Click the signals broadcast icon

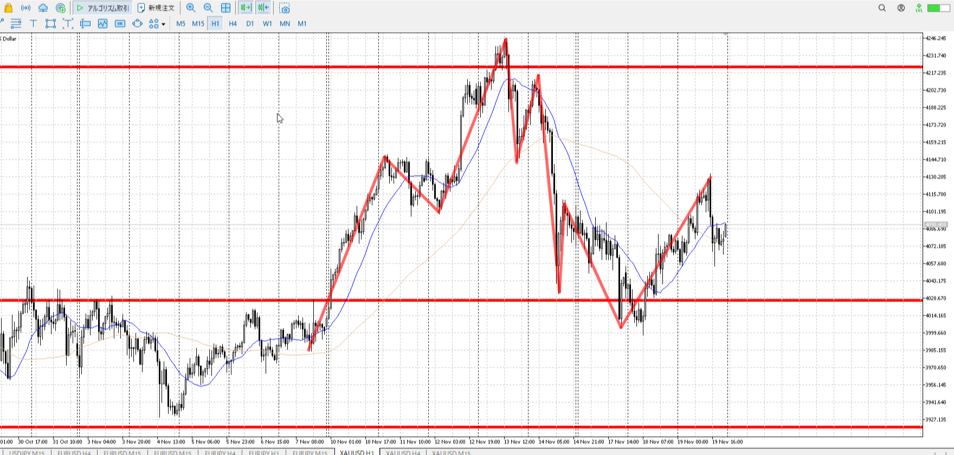[x=25, y=8]
